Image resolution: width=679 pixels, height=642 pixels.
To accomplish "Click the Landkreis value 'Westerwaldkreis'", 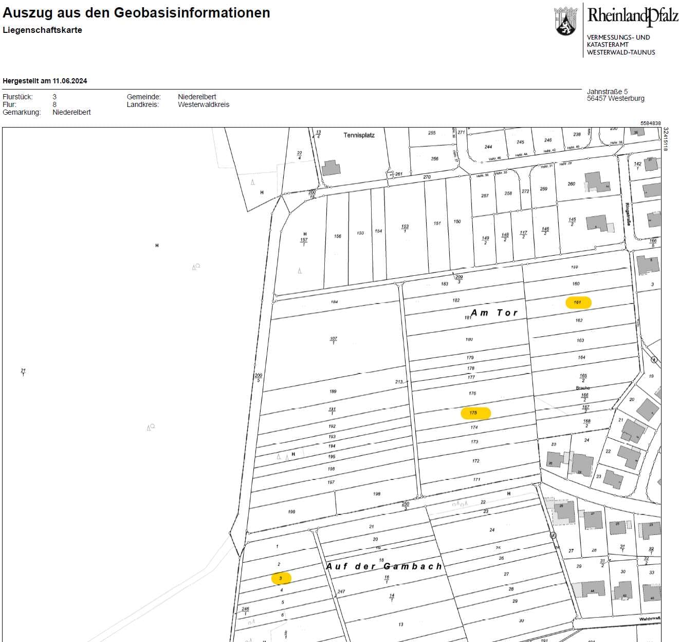I will (x=204, y=104).
